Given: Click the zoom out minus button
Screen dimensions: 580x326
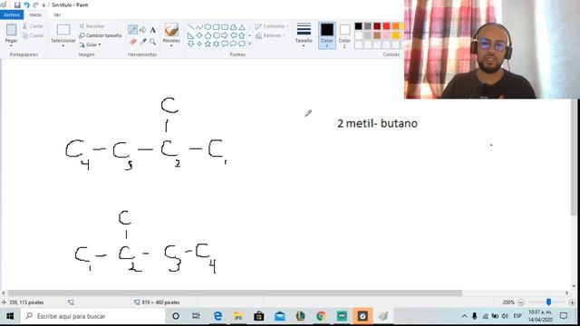Looking at the screenshot, I should click(x=520, y=302).
